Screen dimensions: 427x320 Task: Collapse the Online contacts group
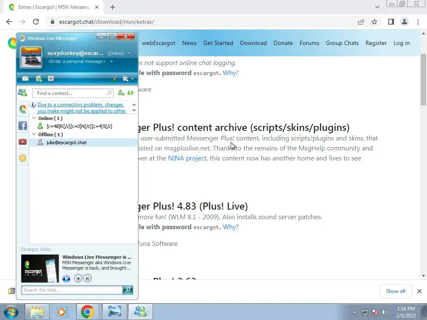pyautogui.click(x=34, y=118)
